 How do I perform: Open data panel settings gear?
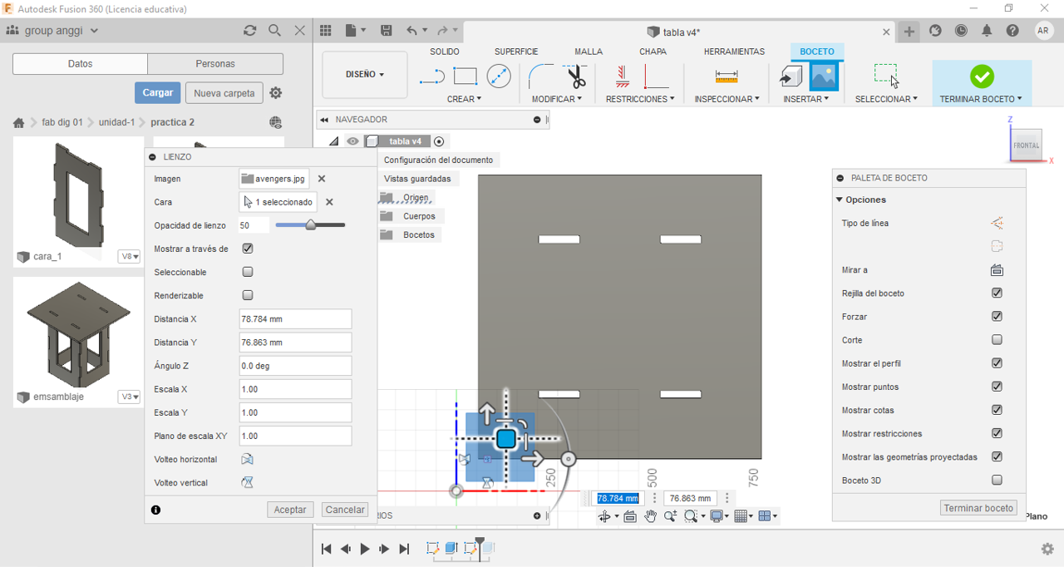pos(277,93)
